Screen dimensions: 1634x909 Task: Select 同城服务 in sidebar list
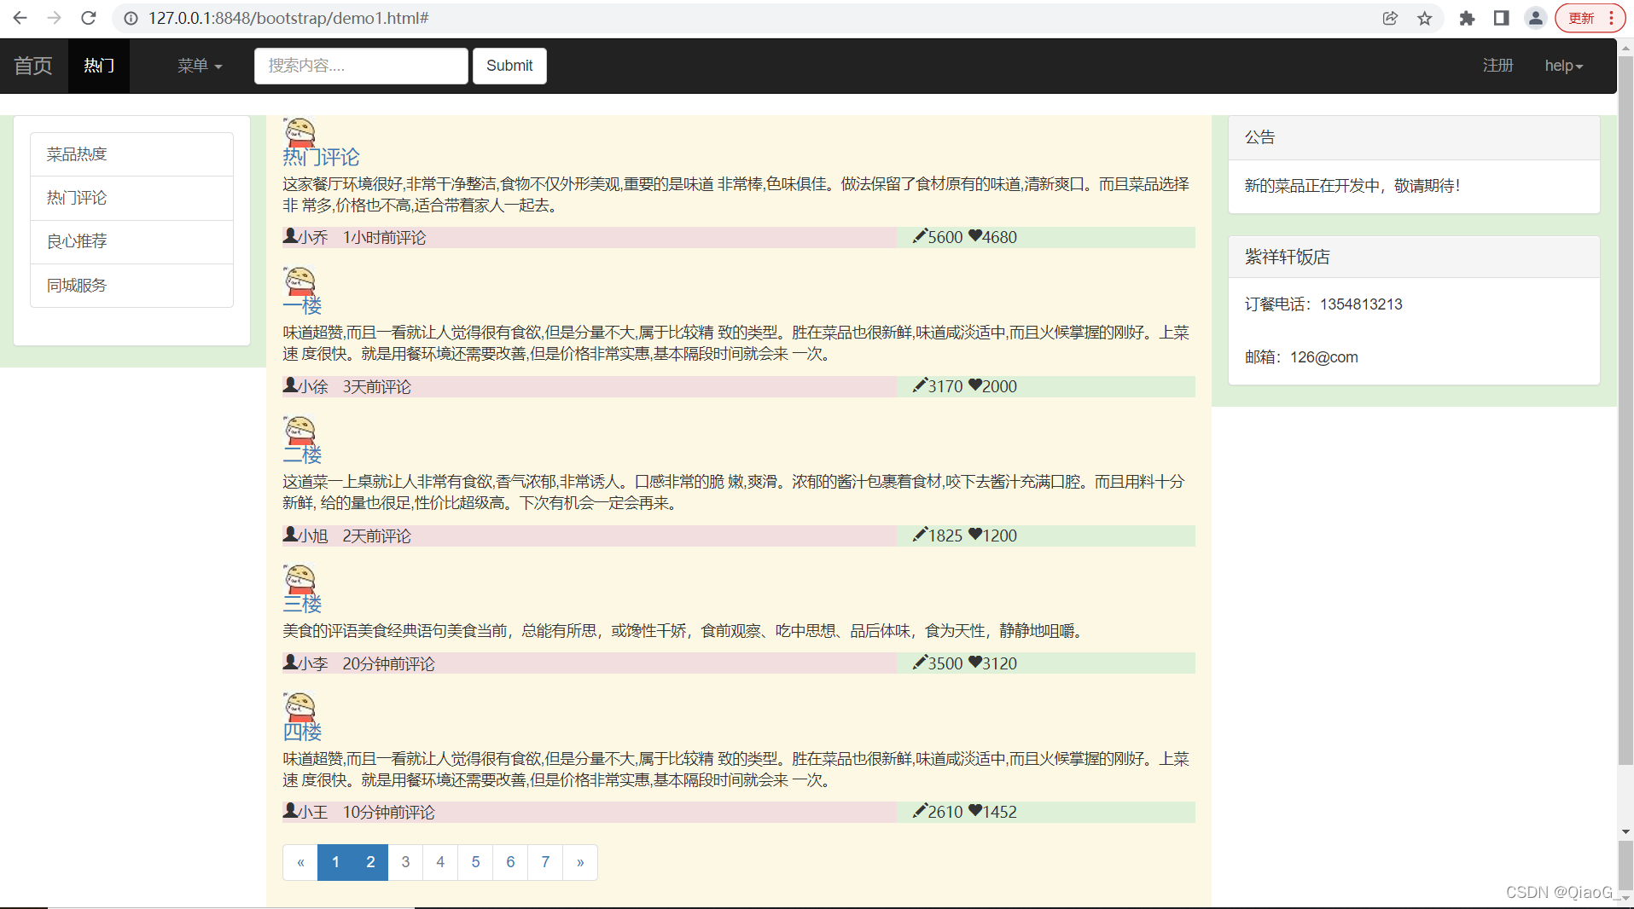click(131, 286)
